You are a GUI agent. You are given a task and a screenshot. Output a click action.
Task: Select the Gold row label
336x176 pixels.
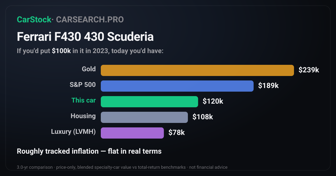[89, 69]
